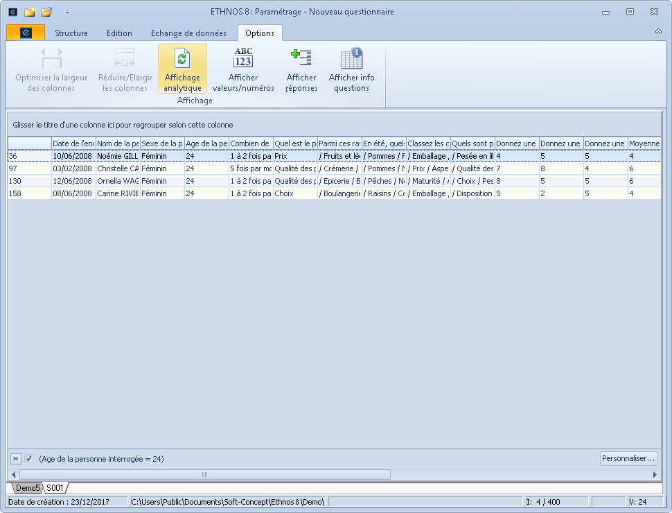Screen dimensions: 672x513
Task: Click date cell 08/06/2008
Action: pos(73,193)
